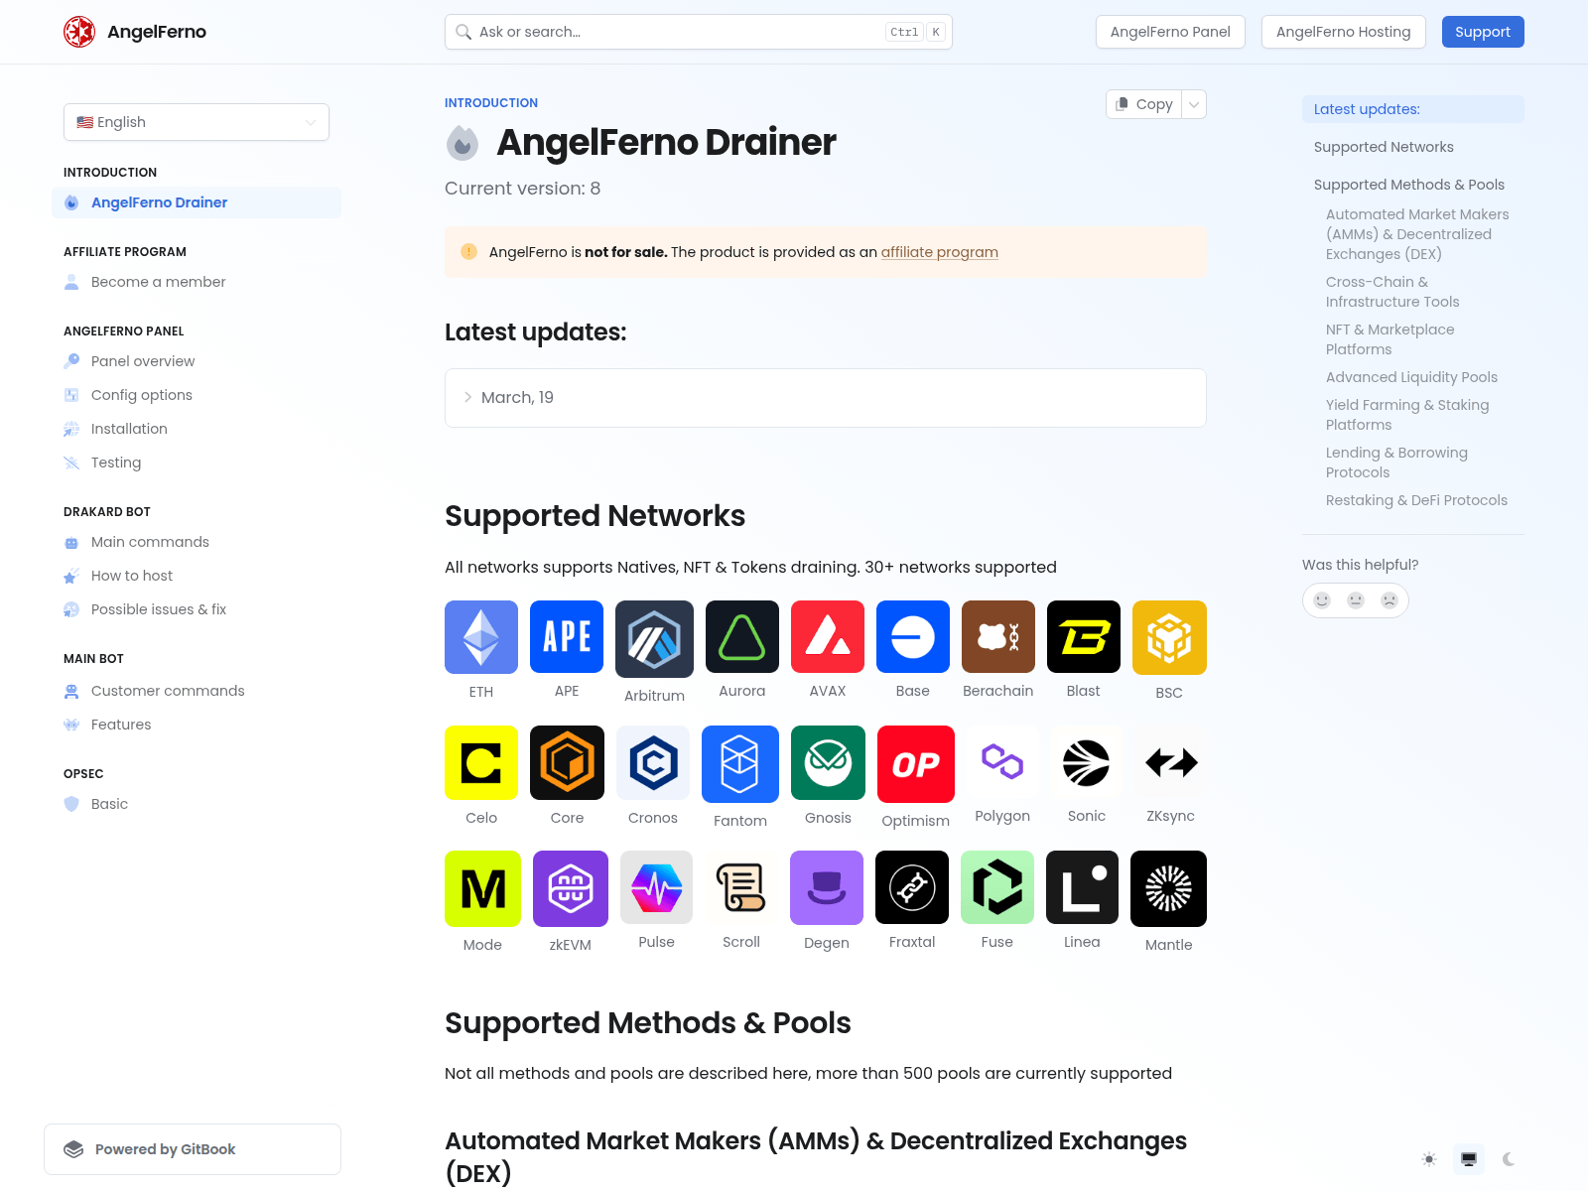Open Become a member sidebar page
The width and height of the screenshot is (1588, 1191).
[197, 282]
